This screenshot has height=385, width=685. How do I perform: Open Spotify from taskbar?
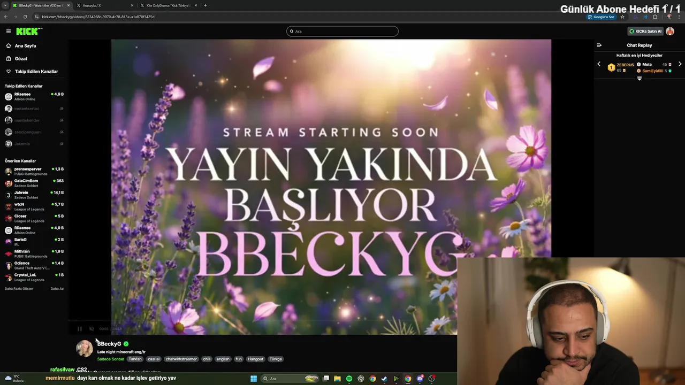(x=349, y=379)
